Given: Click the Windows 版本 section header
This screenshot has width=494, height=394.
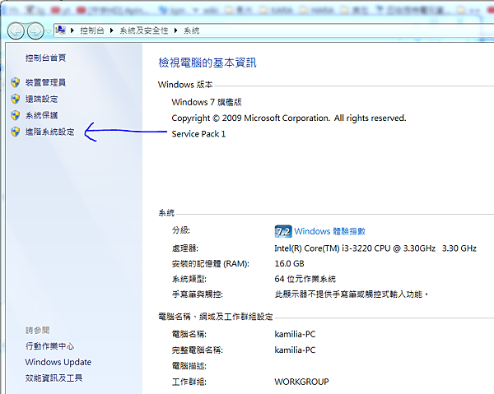Looking at the screenshot, I should pyautogui.click(x=185, y=85).
